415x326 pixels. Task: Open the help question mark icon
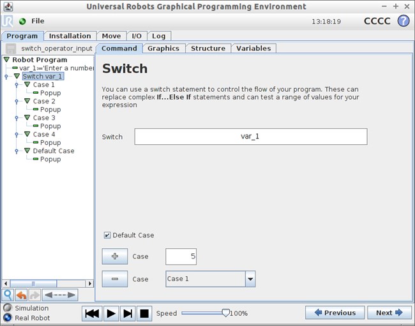tap(404, 21)
